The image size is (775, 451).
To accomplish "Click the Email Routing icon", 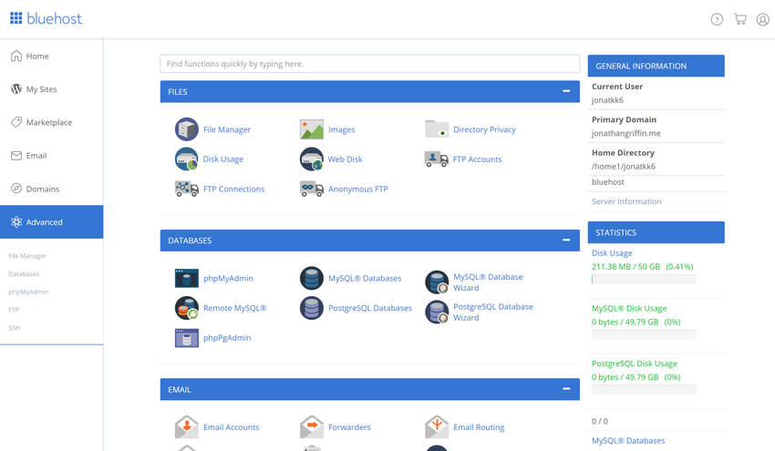I will coord(437,426).
